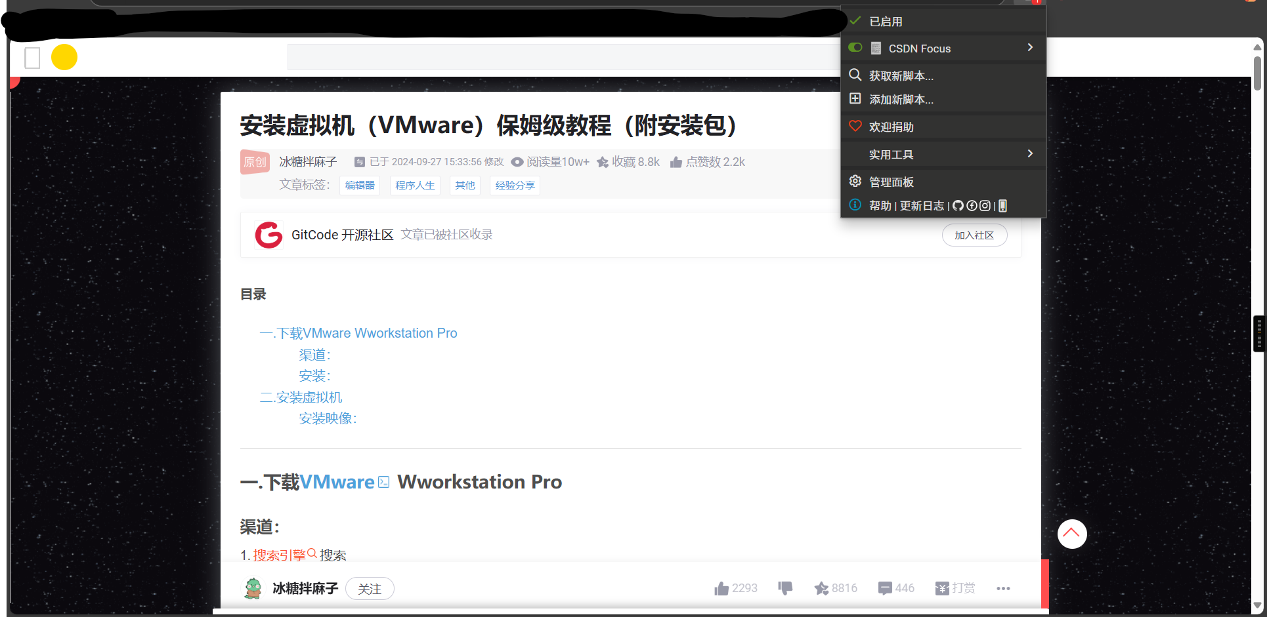Click the 点赞数 2.2k thumbs-up icon
The height and width of the screenshot is (617, 1267).
pos(676,162)
